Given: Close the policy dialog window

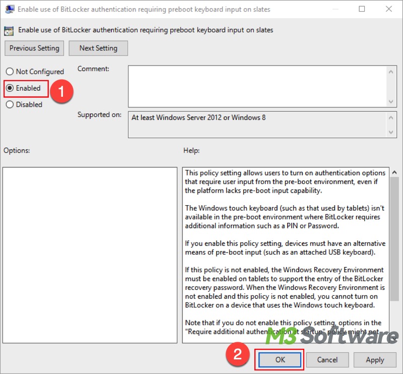Looking at the screenshot, I should pyautogui.click(x=389, y=9).
